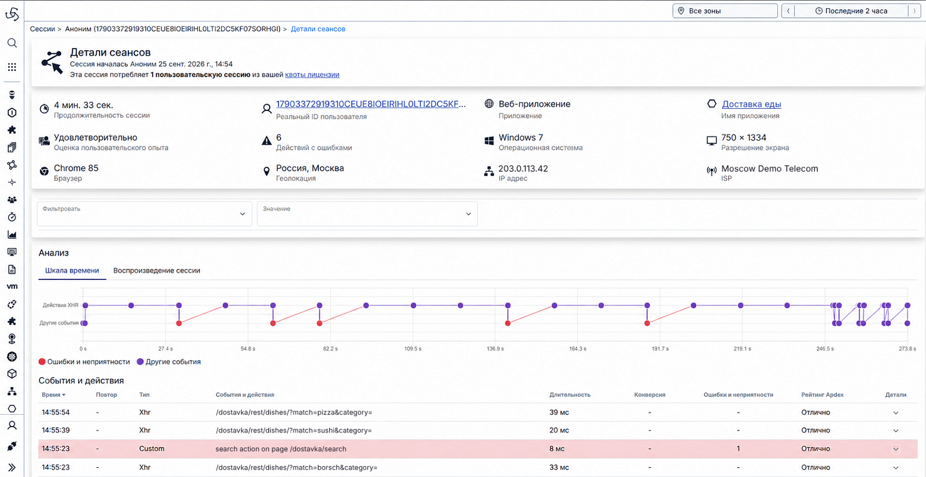Screen dimensions: 926x477
Task: Open the Последние 2 часа time range selector
Action: (851, 11)
